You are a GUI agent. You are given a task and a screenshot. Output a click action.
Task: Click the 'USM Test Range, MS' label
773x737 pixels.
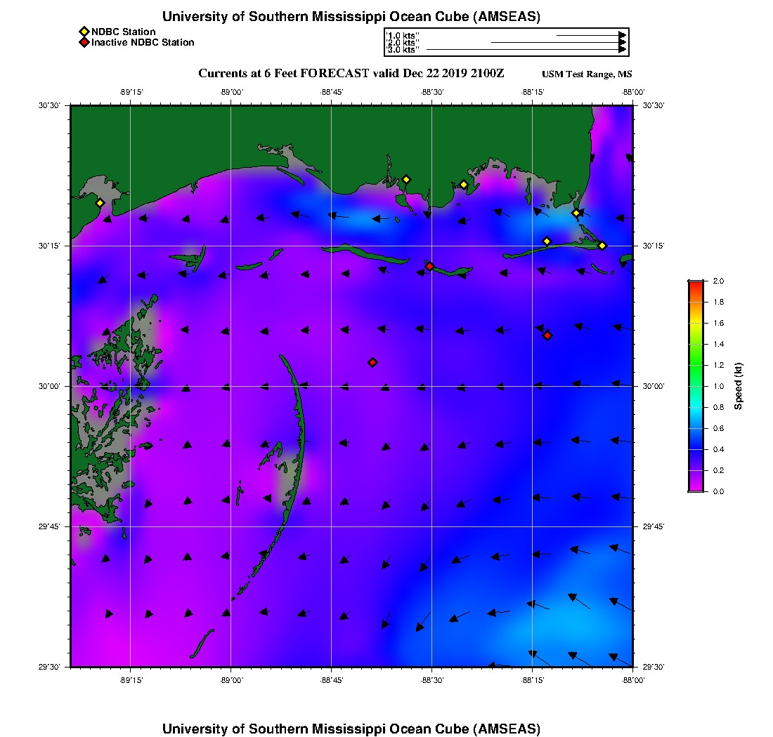[x=587, y=74]
